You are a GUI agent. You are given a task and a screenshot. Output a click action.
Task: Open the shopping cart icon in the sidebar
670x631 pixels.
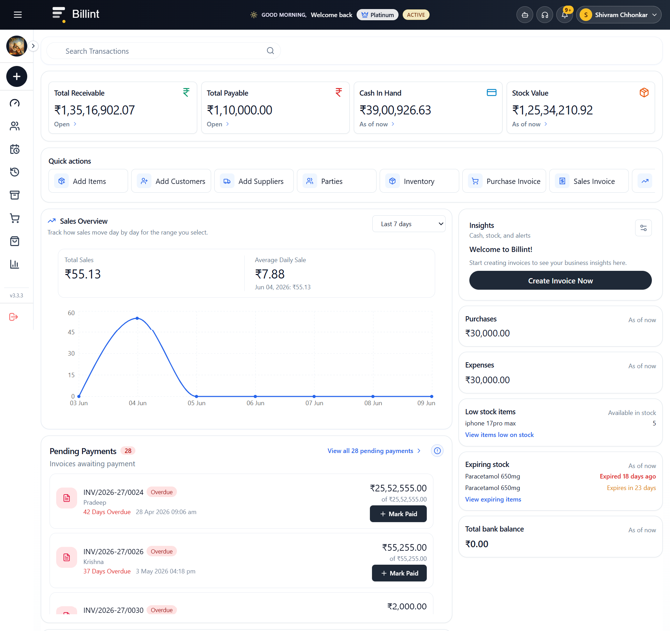(x=15, y=218)
